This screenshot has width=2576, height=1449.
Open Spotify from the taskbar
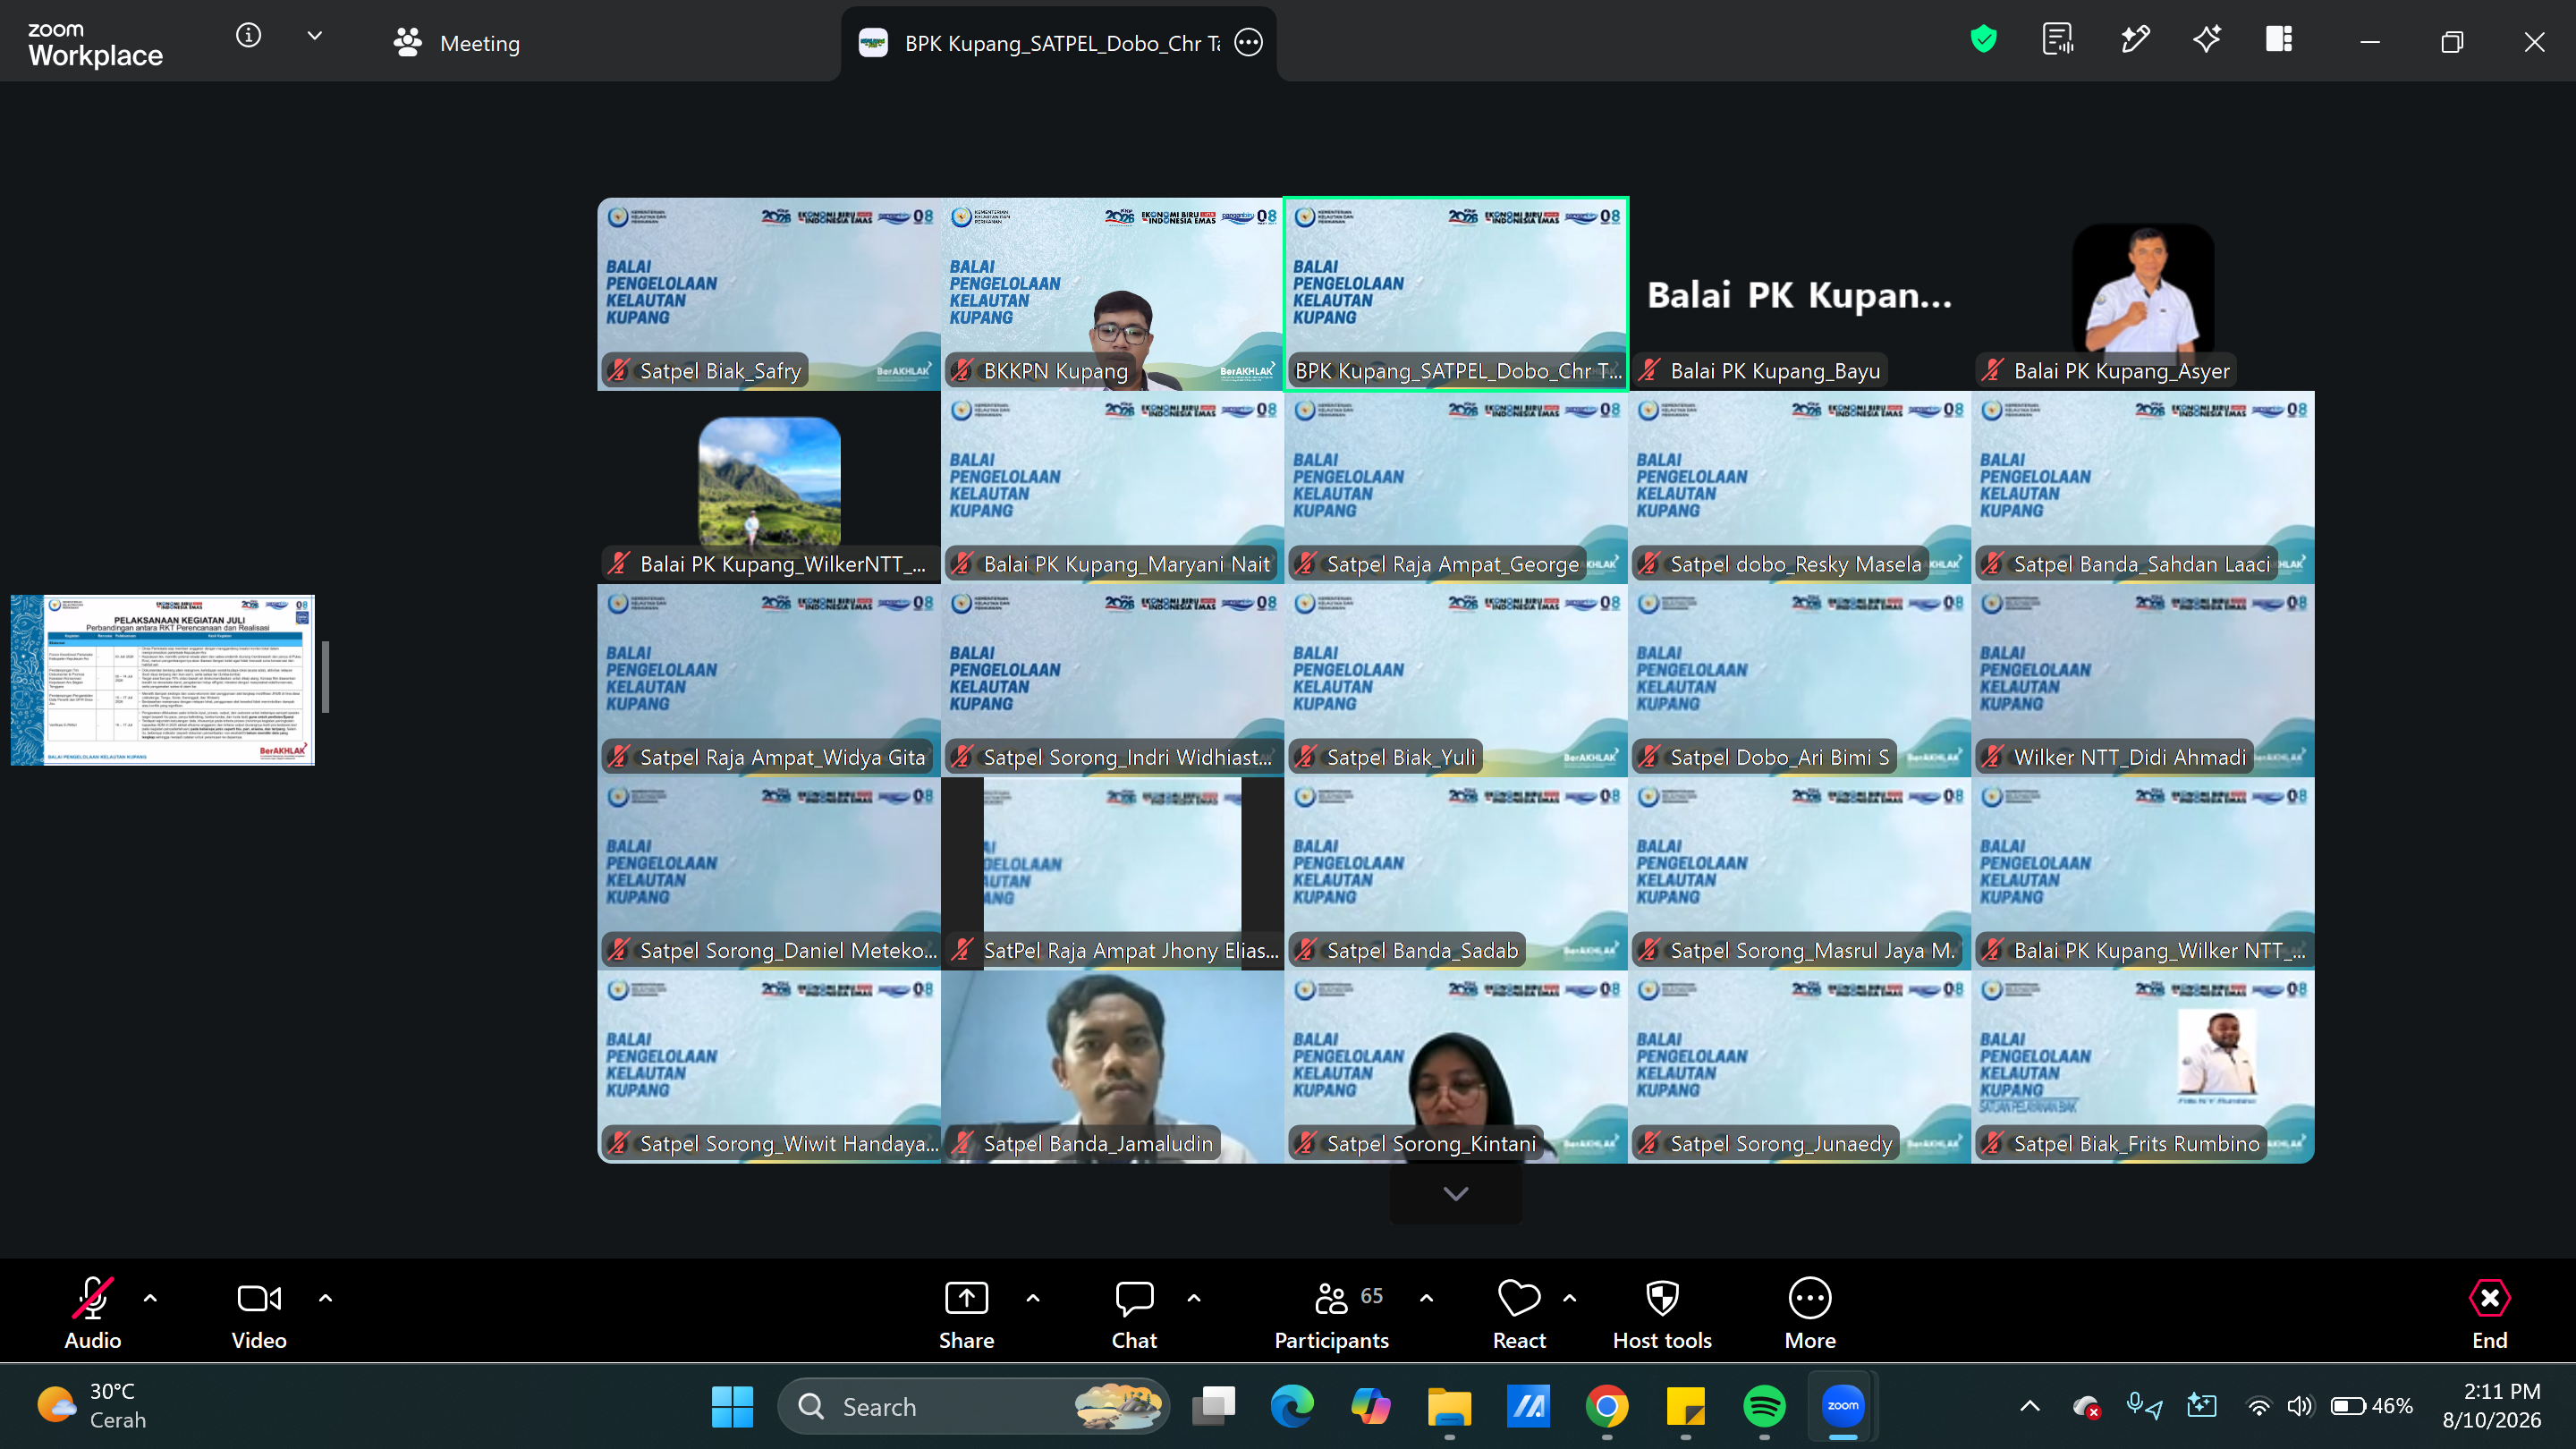pyautogui.click(x=1764, y=1406)
